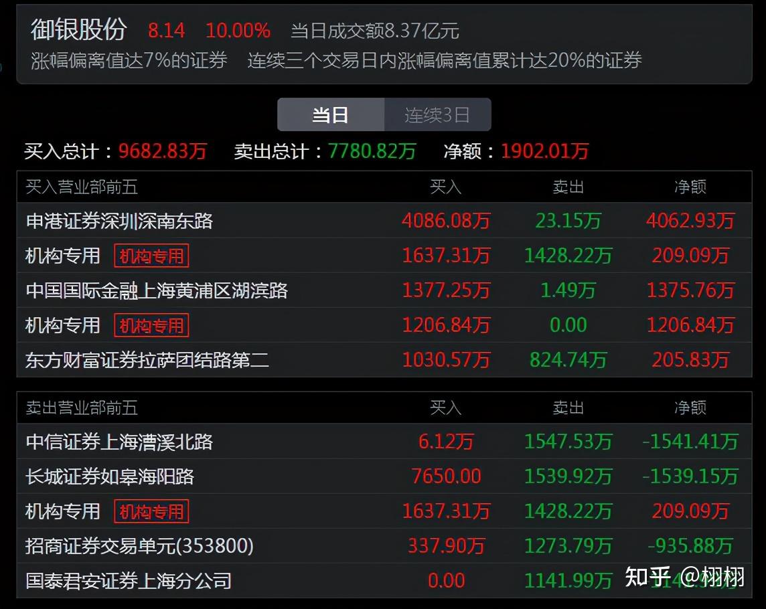Image resolution: width=766 pixels, height=609 pixels.
Task: Click the 连续三个交易日涨幅偏离20% label
Action: coord(442,60)
